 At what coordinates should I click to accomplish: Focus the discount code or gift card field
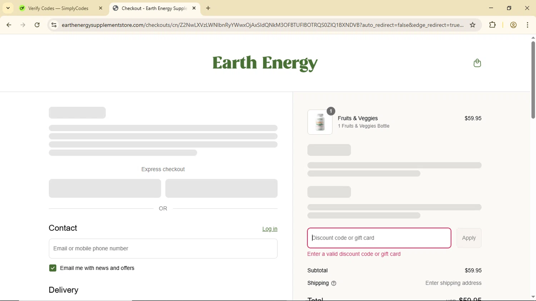click(379, 238)
